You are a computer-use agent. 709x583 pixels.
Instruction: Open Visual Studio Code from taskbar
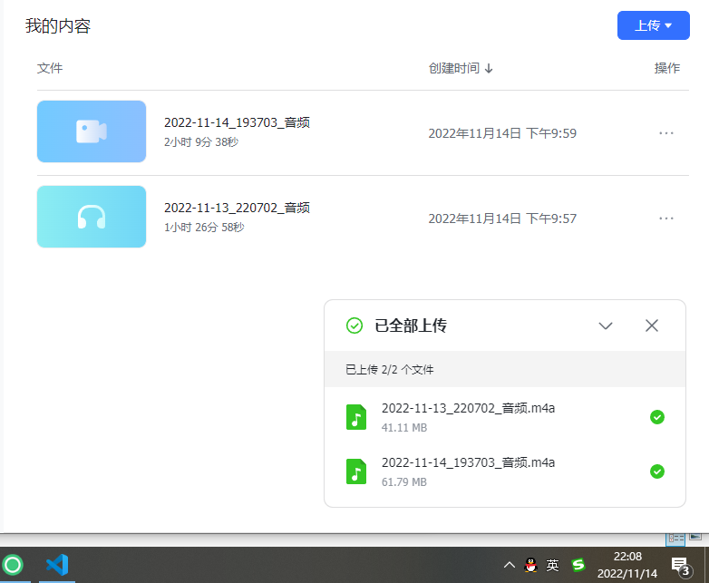tap(57, 565)
